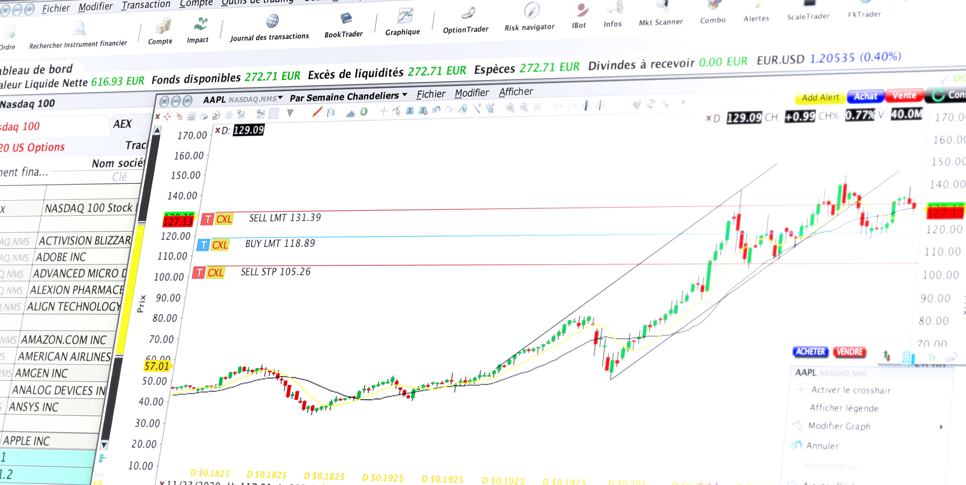The height and width of the screenshot is (485, 966).
Task: Click the green dollar circle icon
Action: coord(364,111)
